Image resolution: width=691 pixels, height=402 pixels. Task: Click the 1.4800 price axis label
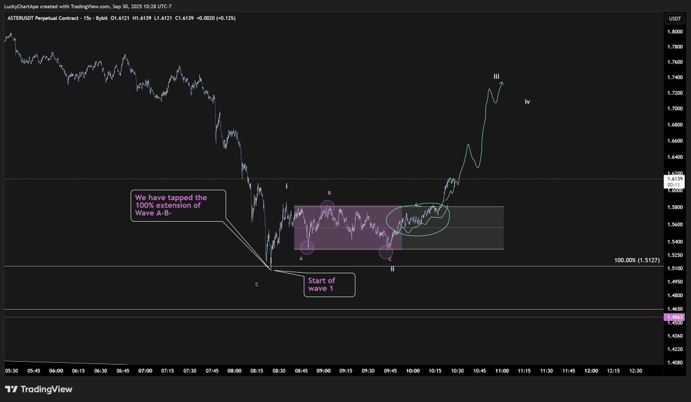[x=674, y=296]
